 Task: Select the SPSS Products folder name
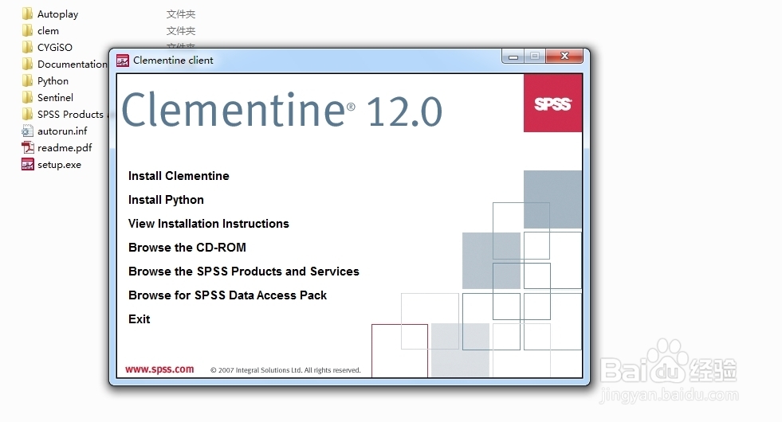70,114
